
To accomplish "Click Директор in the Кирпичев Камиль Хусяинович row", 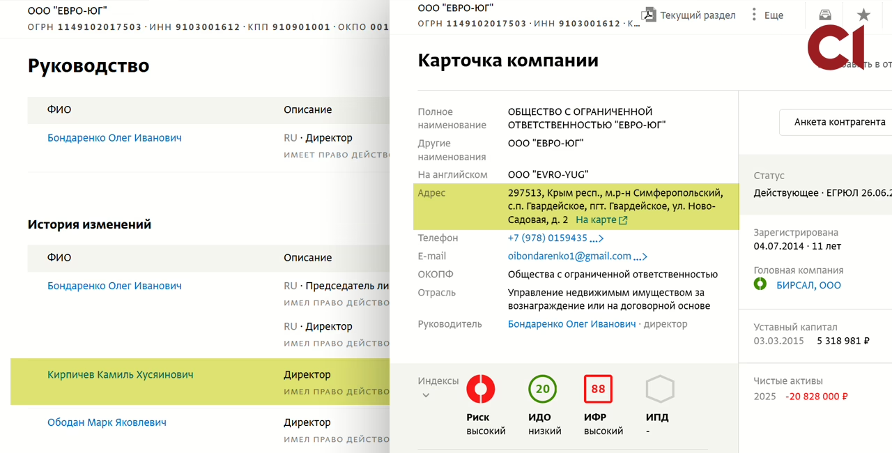I will 307,375.
